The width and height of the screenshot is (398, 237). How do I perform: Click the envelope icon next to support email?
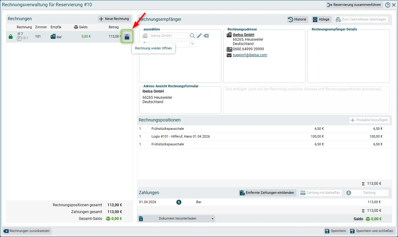point(229,55)
